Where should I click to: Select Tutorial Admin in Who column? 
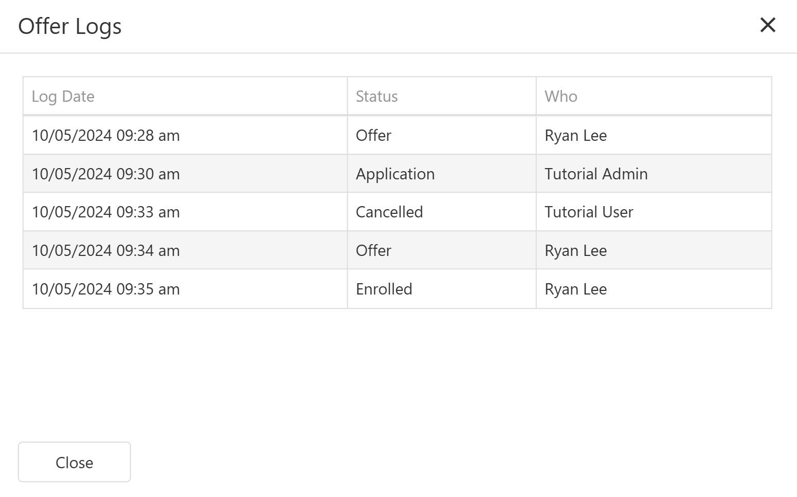(x=596, y=174)
